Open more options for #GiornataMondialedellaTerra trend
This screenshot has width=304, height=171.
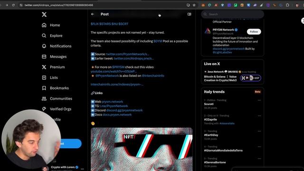[x=259, y=147]
